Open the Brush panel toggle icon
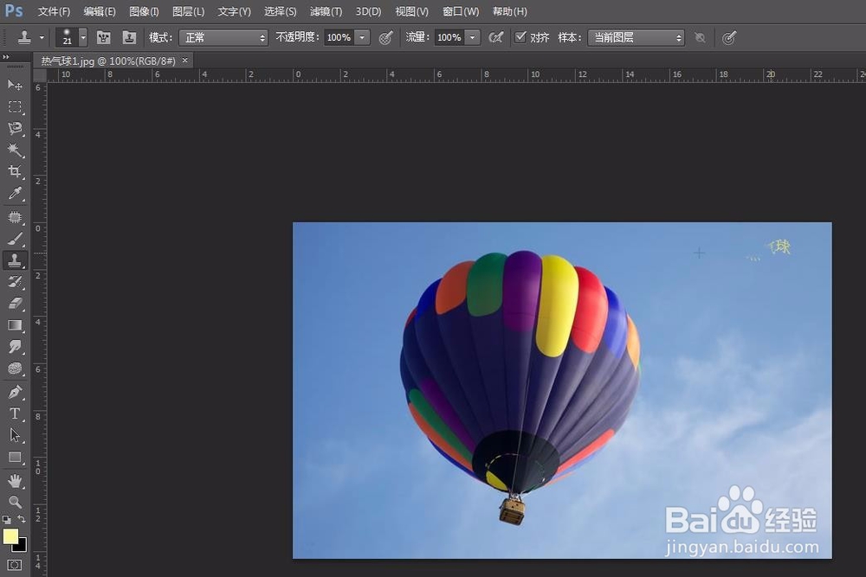The image size is (866, 577). (104, 37)
